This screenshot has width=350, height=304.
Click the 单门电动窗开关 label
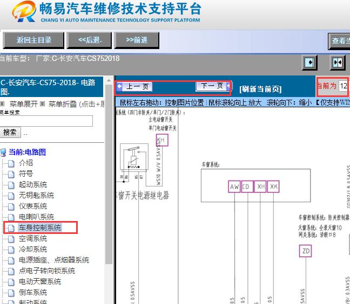[x=163, y=128]
